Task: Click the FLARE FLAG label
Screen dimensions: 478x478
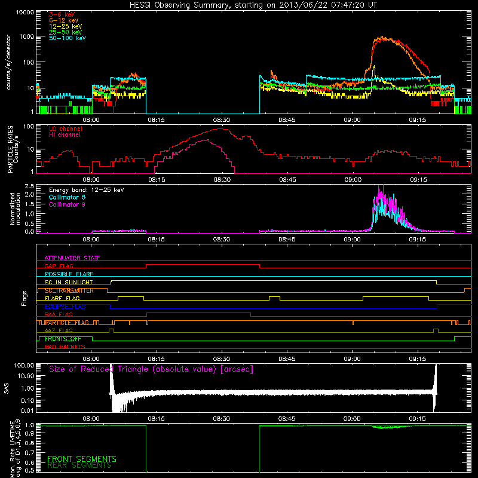Action: (62, 298)
